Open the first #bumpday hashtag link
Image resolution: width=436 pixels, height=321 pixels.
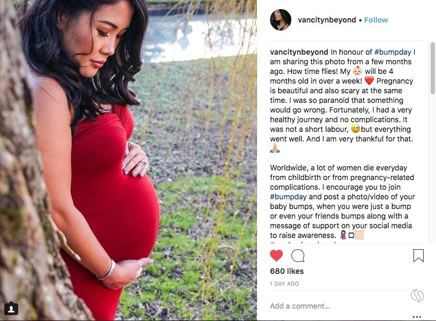coord(393,52)
